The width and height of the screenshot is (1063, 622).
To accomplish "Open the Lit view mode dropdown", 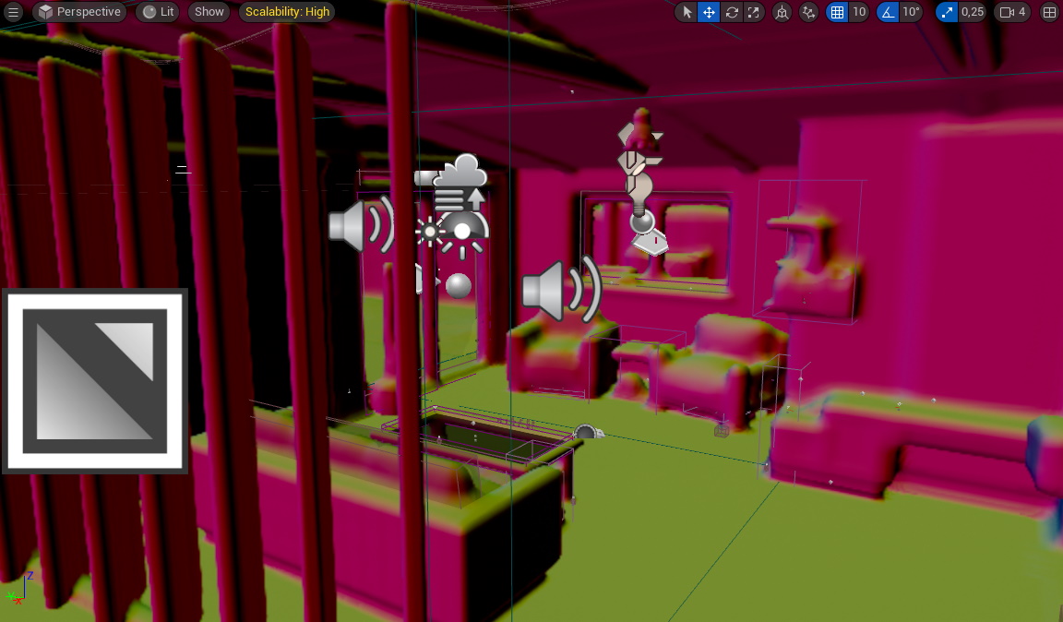I will [x=156, y=12].
